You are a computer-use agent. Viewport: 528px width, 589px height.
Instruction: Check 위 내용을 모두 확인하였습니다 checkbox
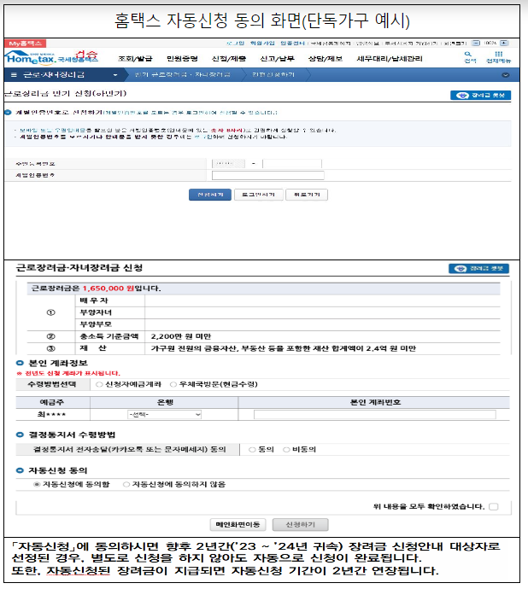pos(494,507)
